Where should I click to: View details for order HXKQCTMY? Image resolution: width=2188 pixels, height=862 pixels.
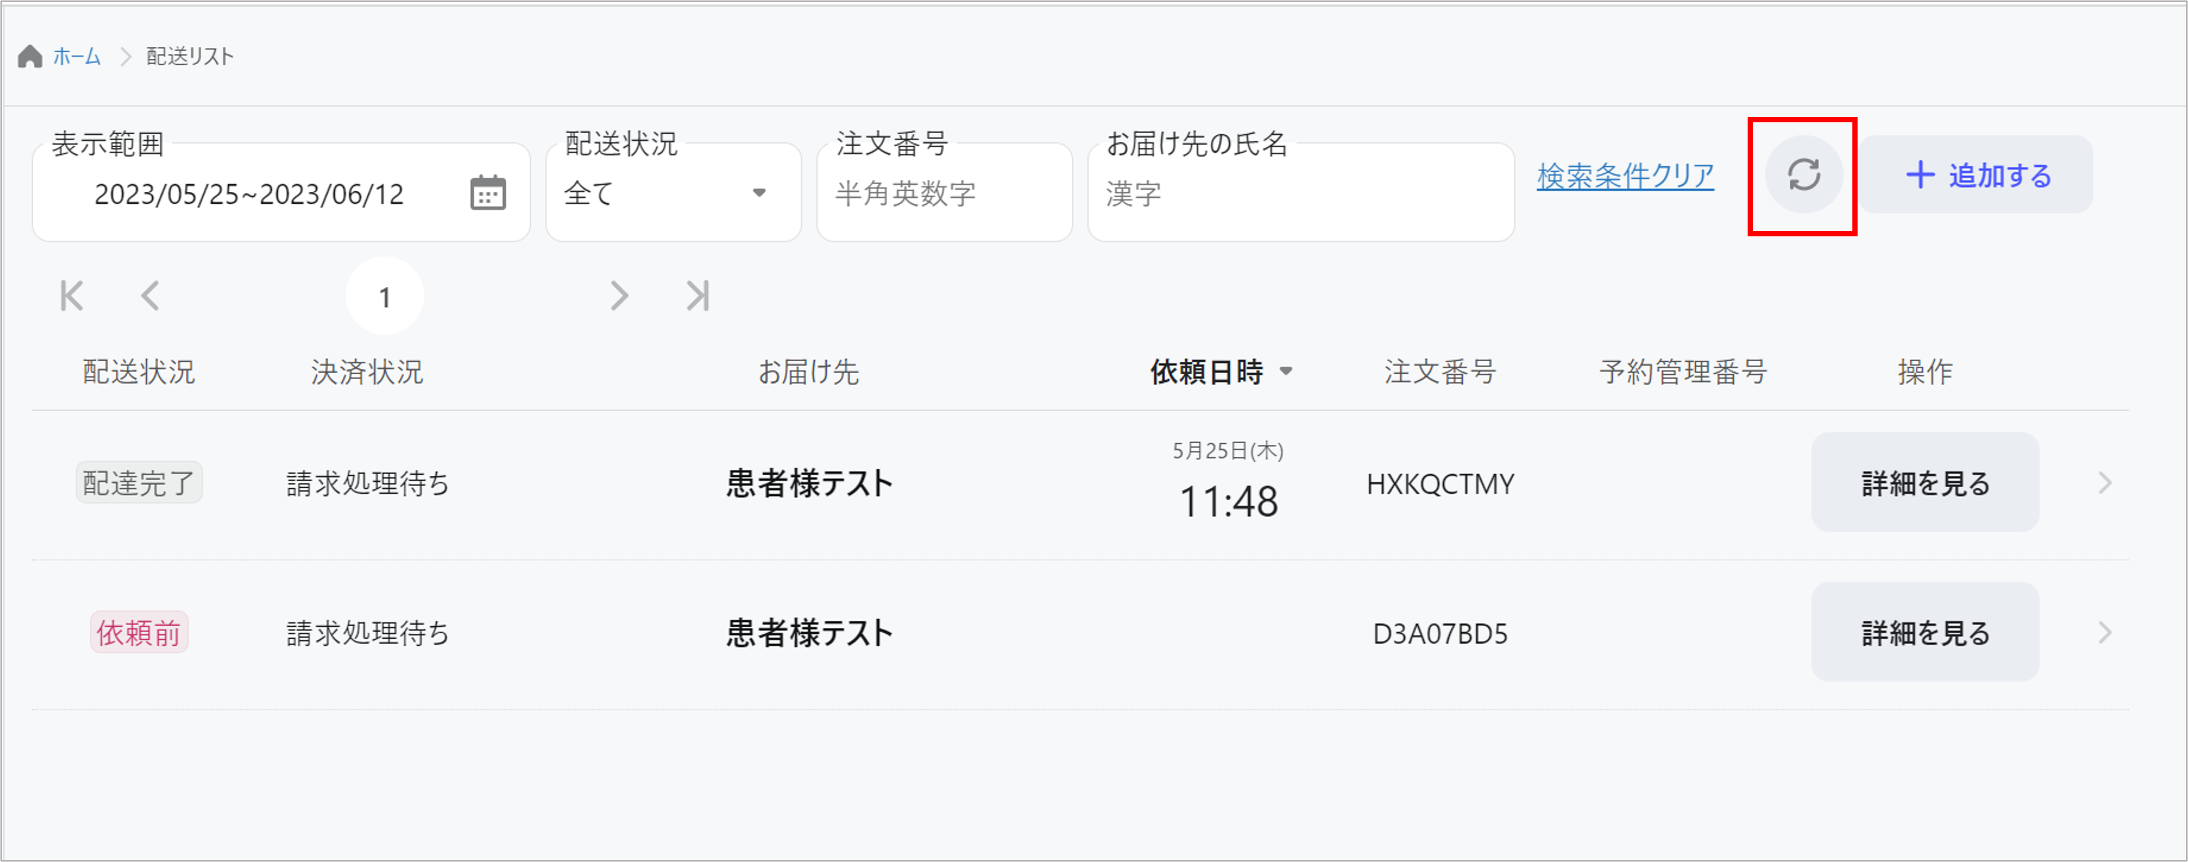(1924, 483)
